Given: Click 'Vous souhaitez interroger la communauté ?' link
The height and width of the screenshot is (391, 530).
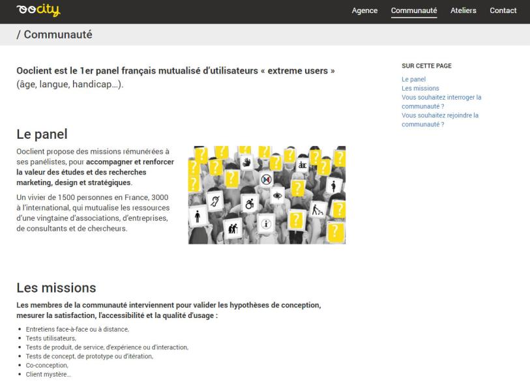Looking at the screenshot, I should [x=441, y=102].
